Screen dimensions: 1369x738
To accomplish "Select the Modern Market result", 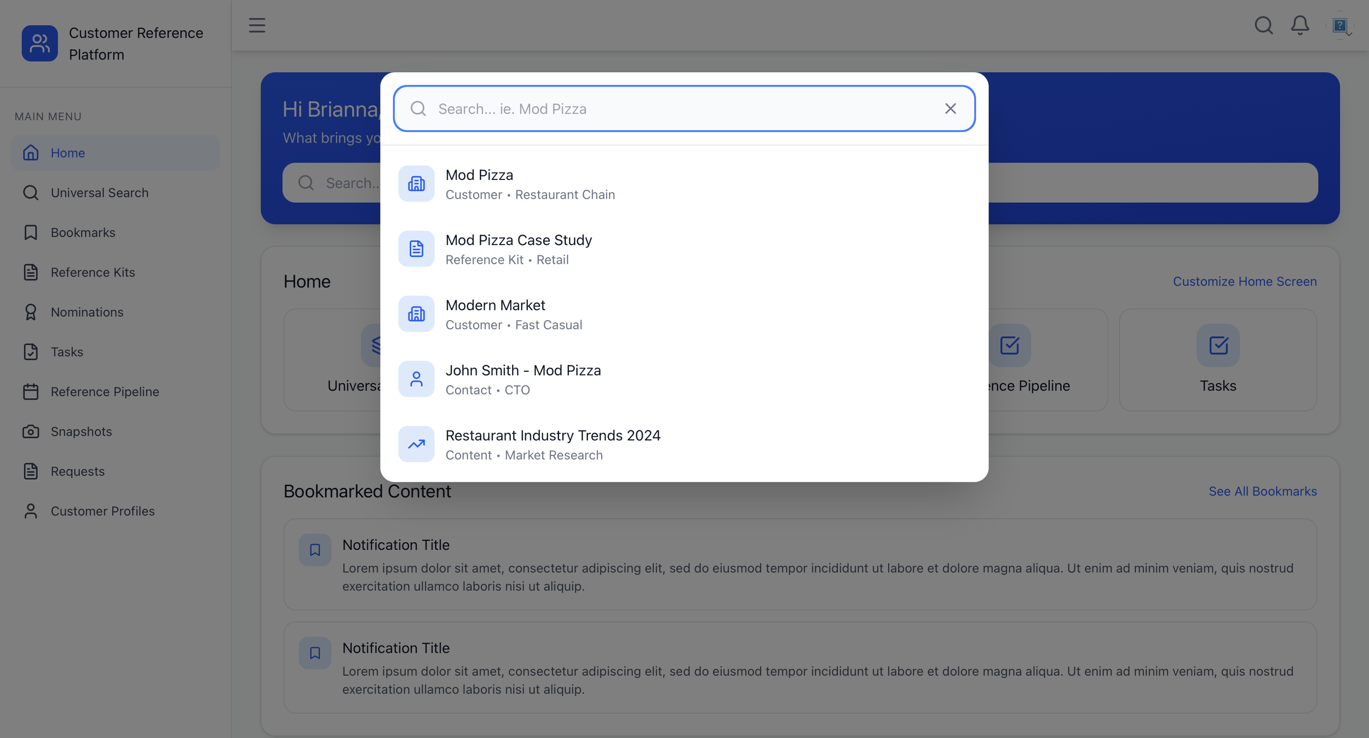I will 684,314.
